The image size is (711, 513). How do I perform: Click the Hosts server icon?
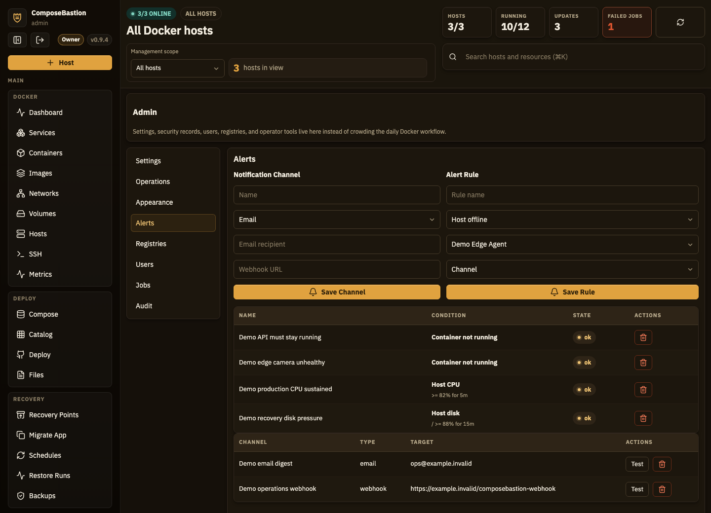point(21,234)
